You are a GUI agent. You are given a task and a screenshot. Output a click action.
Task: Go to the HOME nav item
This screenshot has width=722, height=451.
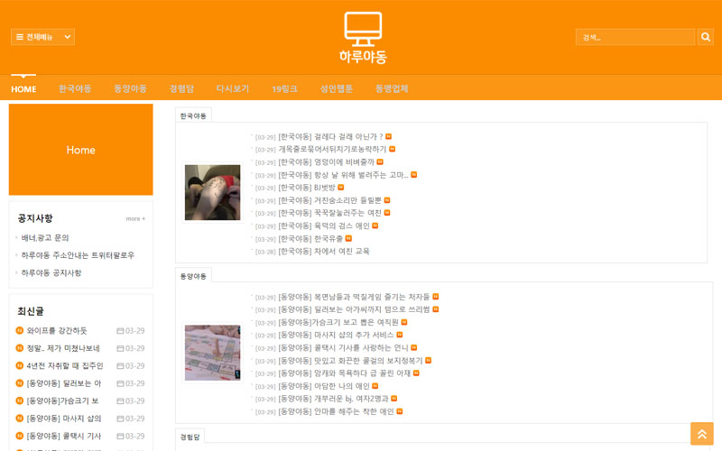[x=23, y=88]
